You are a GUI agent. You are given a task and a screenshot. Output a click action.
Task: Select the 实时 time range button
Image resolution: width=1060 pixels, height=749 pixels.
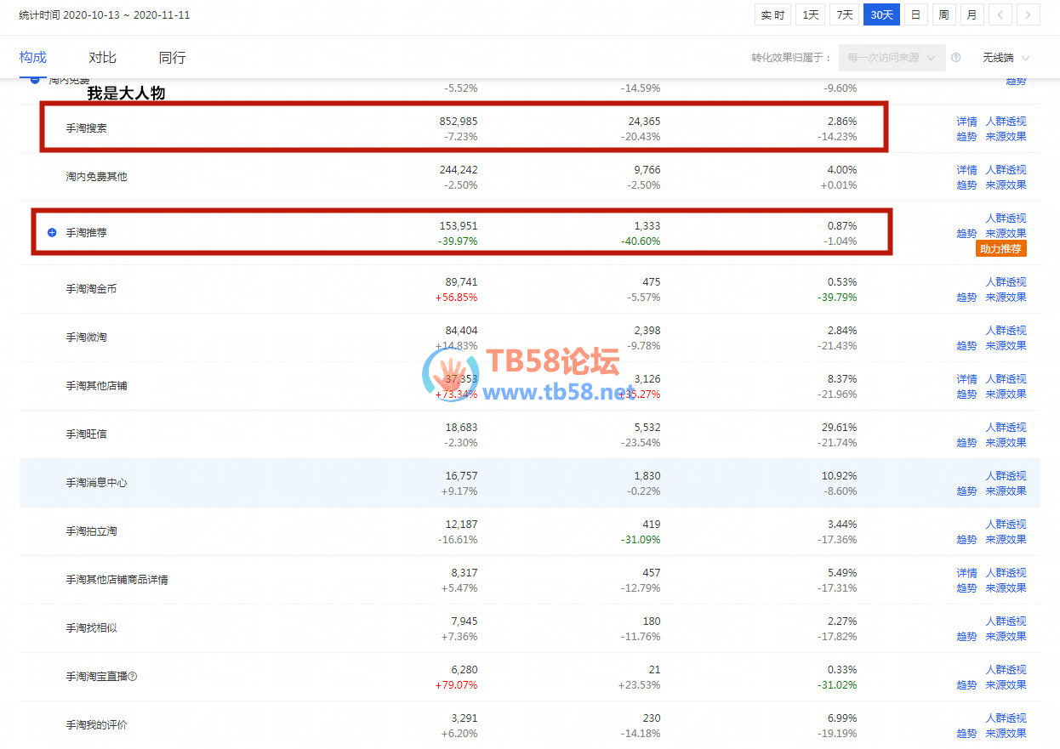coord(772,14)
